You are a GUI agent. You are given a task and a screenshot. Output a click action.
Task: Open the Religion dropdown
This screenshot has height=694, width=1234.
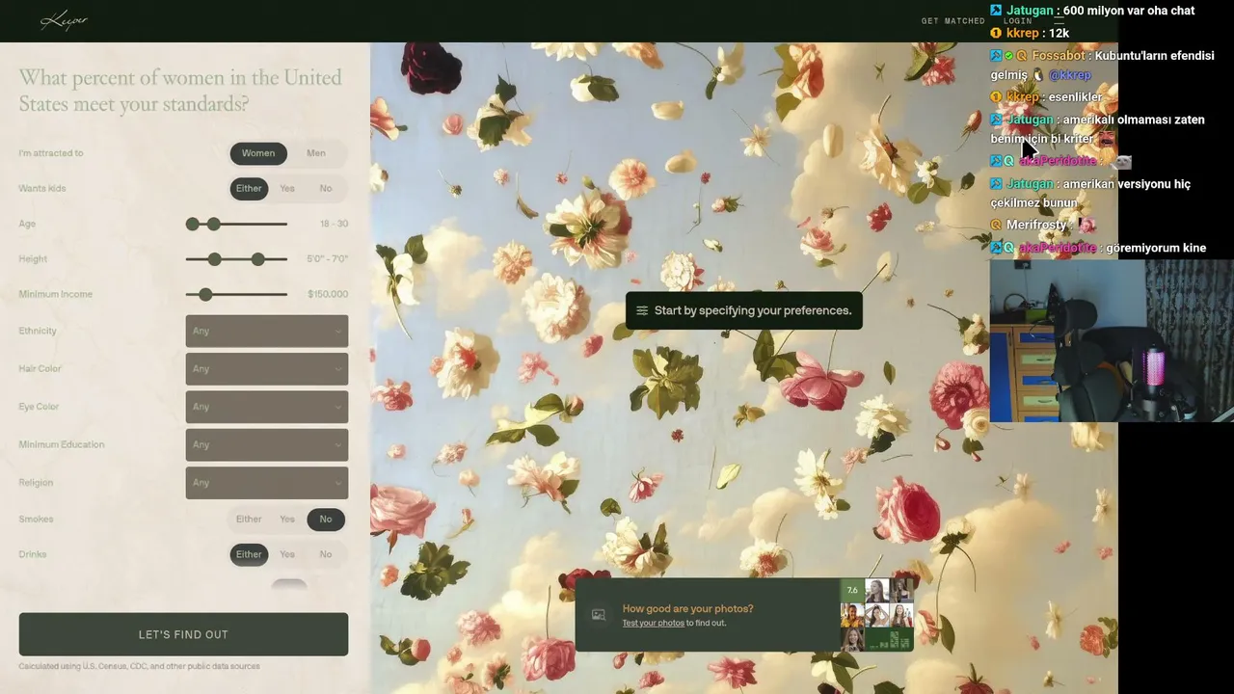(267, 482)
